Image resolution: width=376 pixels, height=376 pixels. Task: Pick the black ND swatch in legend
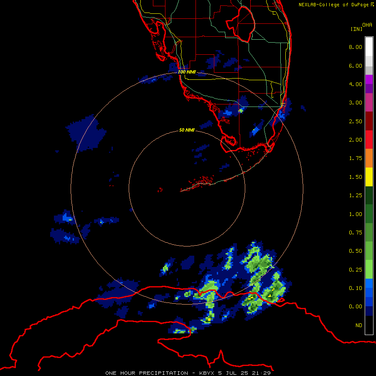(369, 325)
